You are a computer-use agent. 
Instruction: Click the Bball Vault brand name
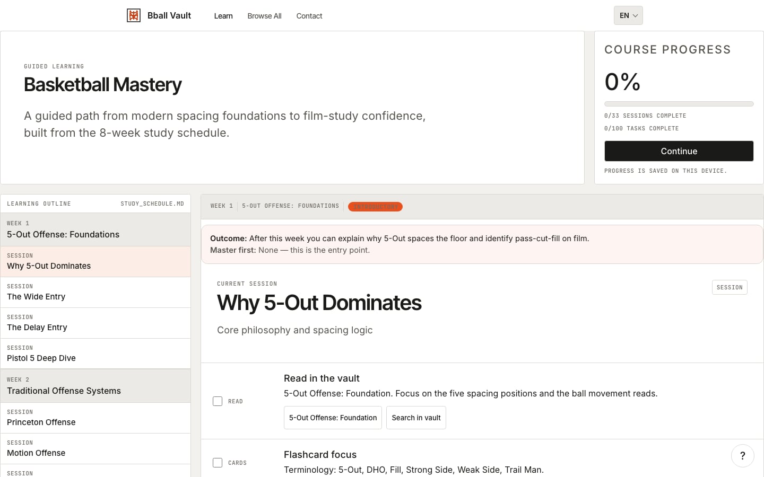169,15
